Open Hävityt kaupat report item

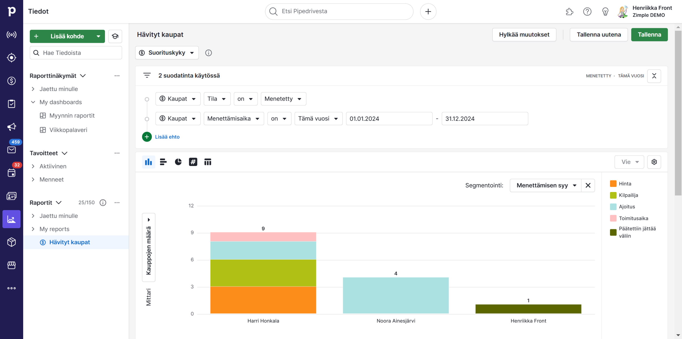pyautogui.click(x=70, y=242)
